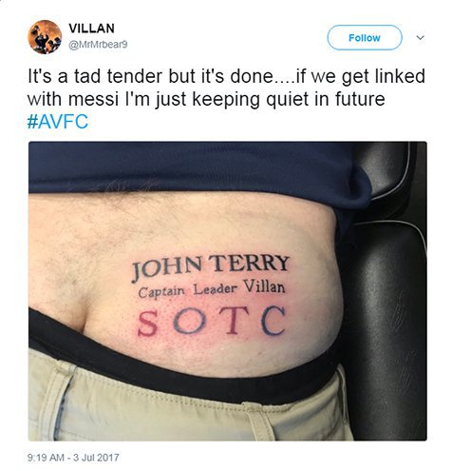Click the 9:19 AM - 3 Jul 2017 timestamp
452x471 pixels.
(73, 458)
